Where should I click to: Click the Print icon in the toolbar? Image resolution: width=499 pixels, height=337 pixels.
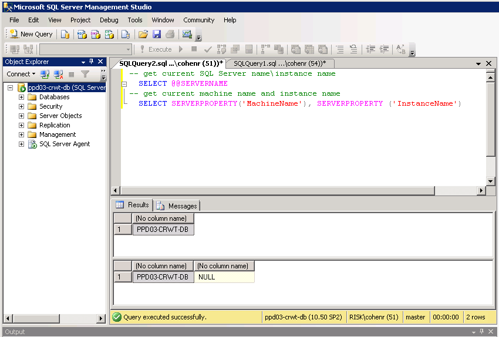click(170, 34)
